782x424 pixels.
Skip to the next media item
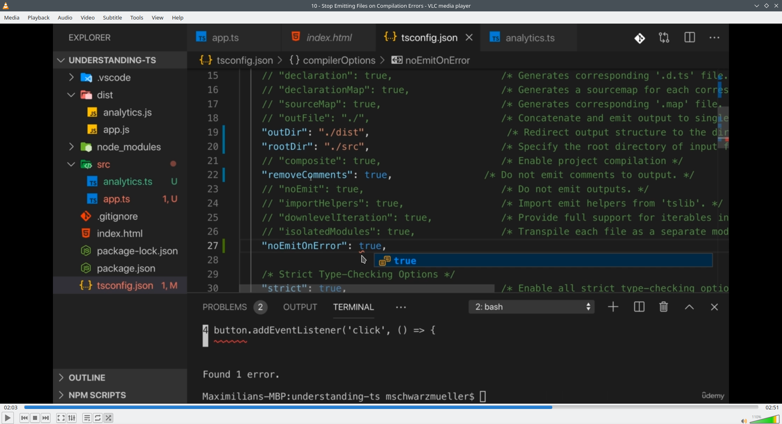[x=46, y=418]
